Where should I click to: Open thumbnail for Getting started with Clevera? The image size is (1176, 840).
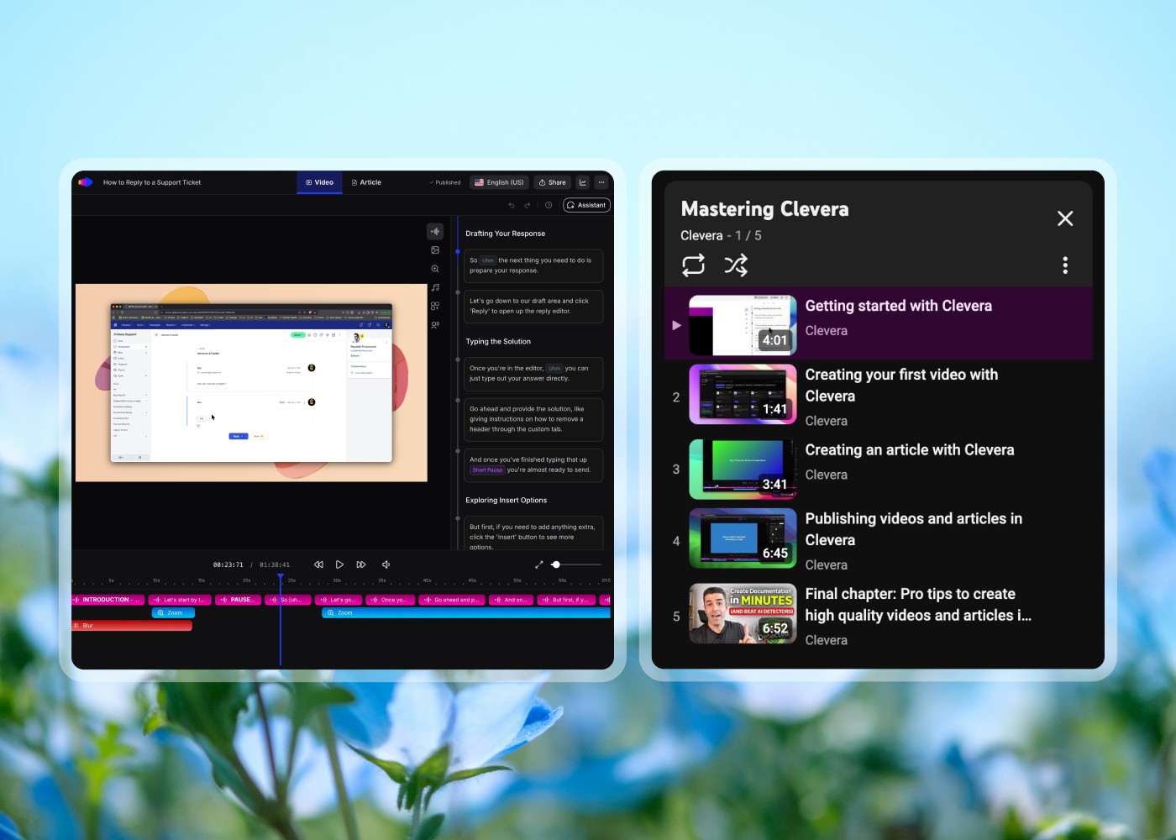(743, 325)
